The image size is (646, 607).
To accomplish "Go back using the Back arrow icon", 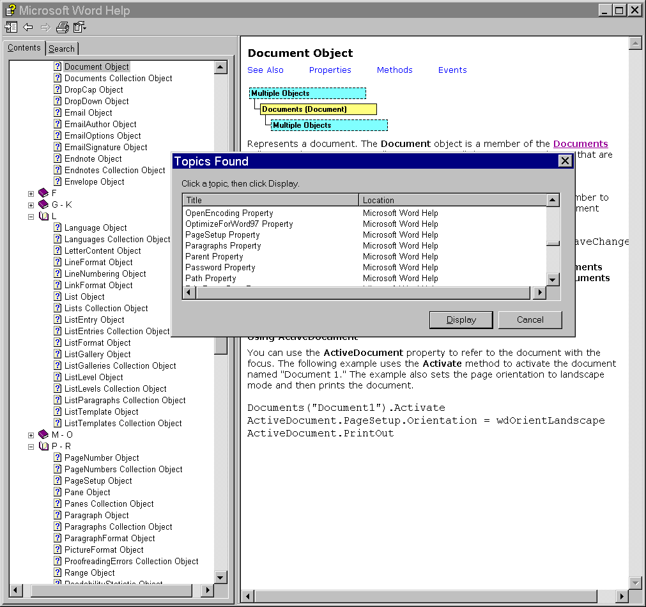I will click(28, 27).
